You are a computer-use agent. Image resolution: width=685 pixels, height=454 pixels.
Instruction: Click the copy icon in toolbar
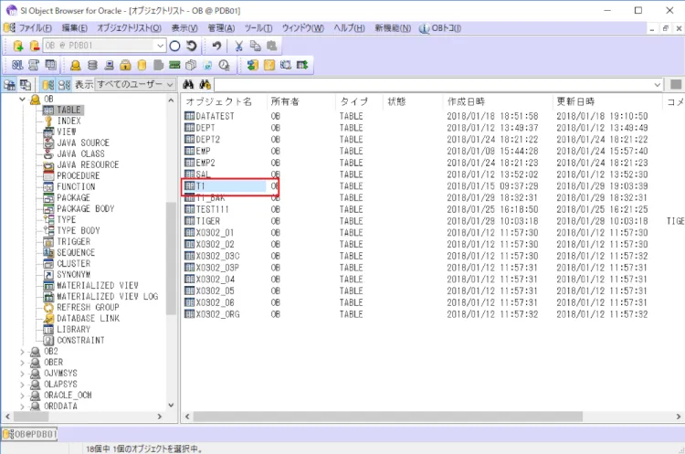(x=255, y=46)
